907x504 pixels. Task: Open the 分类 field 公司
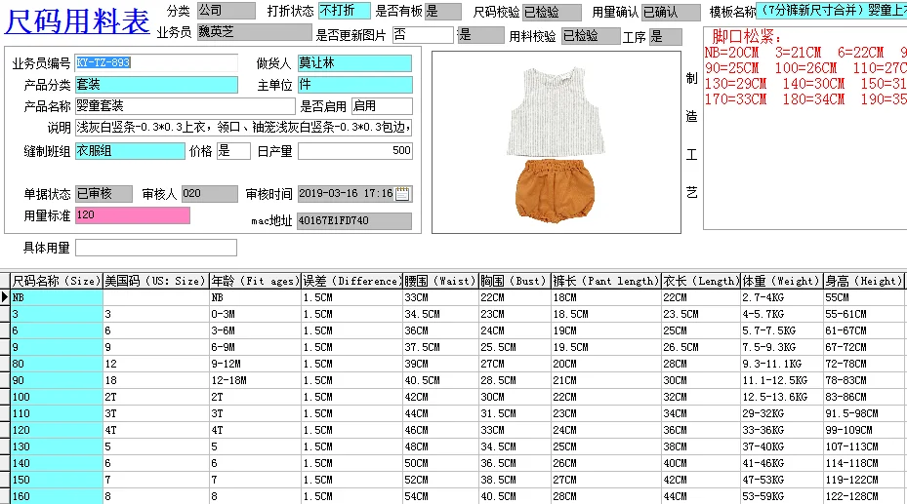click(x=227, y=11)
